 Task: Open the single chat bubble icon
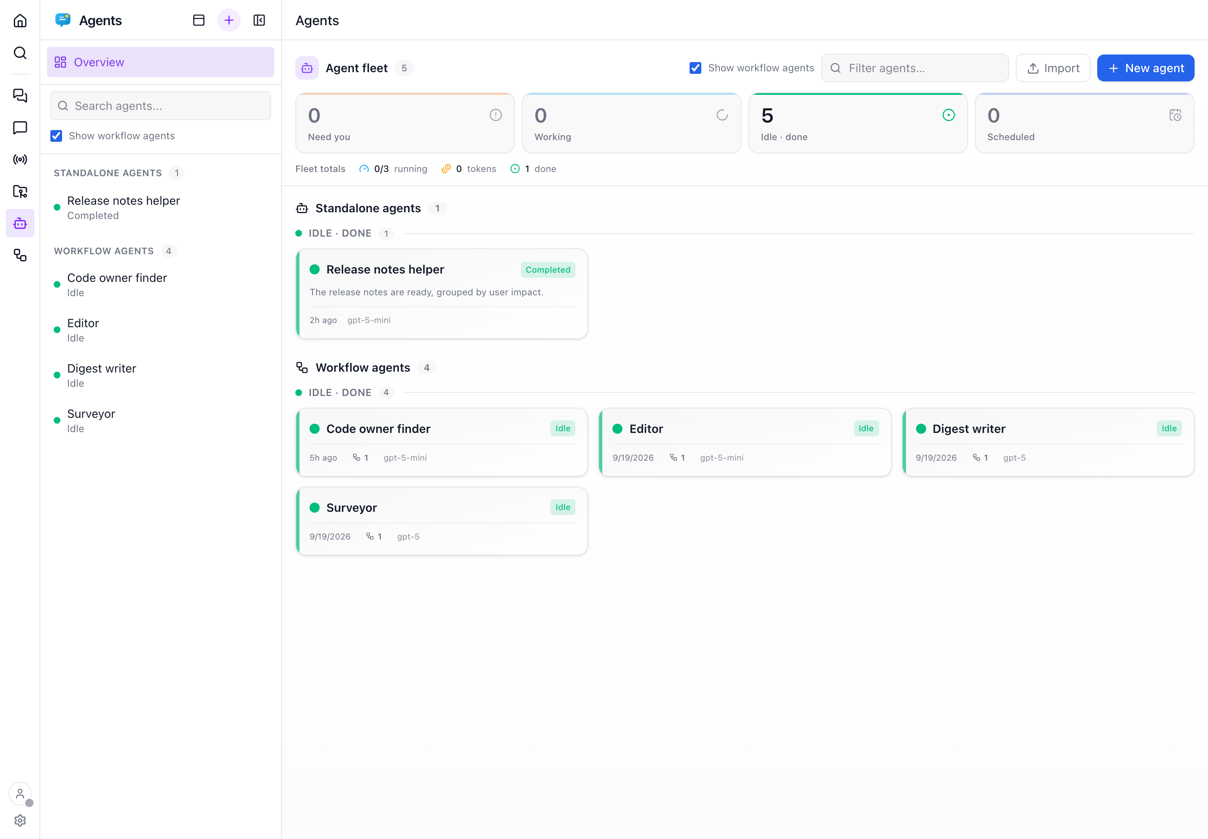pos(20,127)
